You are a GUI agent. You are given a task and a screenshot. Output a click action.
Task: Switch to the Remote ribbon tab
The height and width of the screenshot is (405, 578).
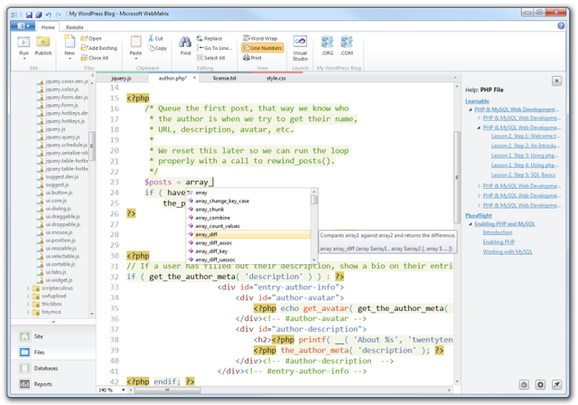[75, 27]
